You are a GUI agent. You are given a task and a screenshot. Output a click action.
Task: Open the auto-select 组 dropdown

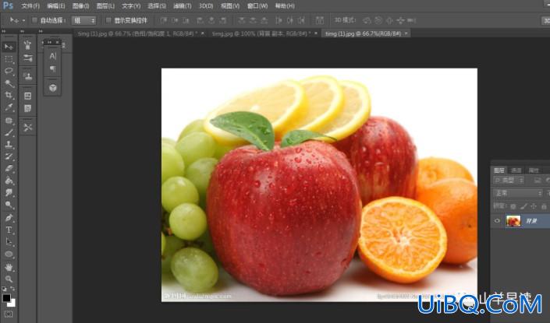pyautogui.click(x=83, y=21)
